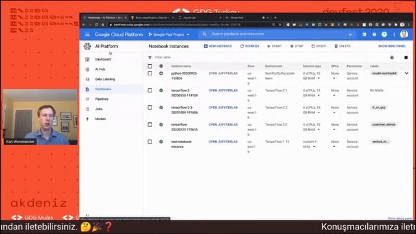The image size is (416, 234).
Task: Open the Google Cloud hamburger navigation menu
Action: click(x=87, y=34)
